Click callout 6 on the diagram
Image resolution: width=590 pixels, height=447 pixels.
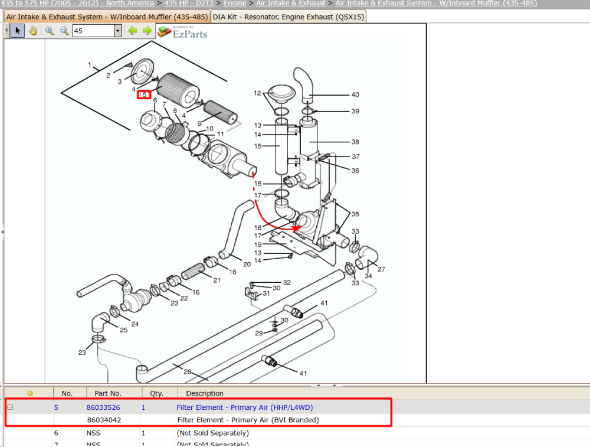(155, 100)
